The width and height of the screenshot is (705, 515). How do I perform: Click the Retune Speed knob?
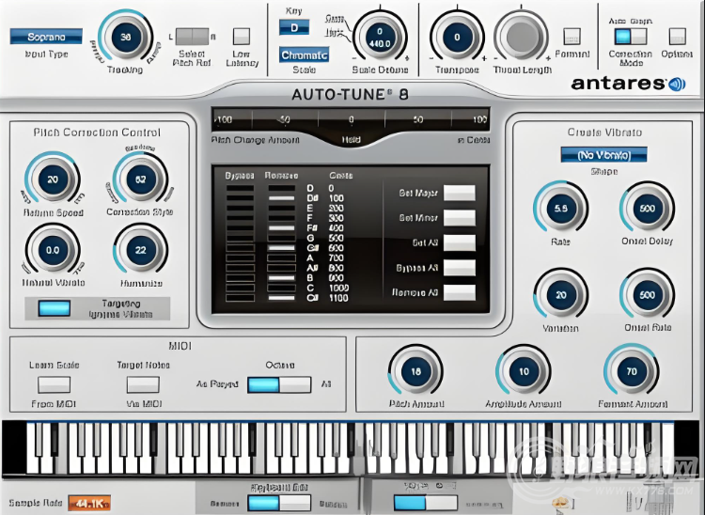(53, 179)
